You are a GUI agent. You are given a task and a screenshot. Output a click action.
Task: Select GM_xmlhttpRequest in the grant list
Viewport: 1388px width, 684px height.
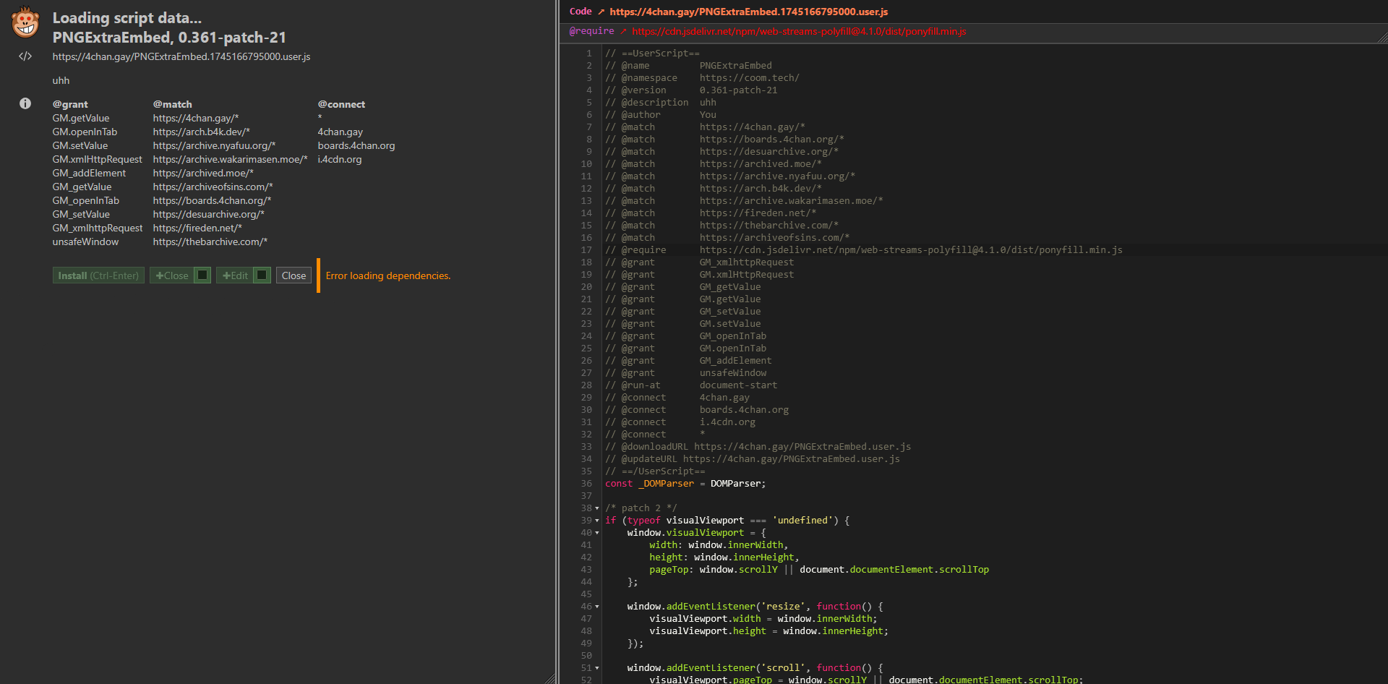[98, 228]
